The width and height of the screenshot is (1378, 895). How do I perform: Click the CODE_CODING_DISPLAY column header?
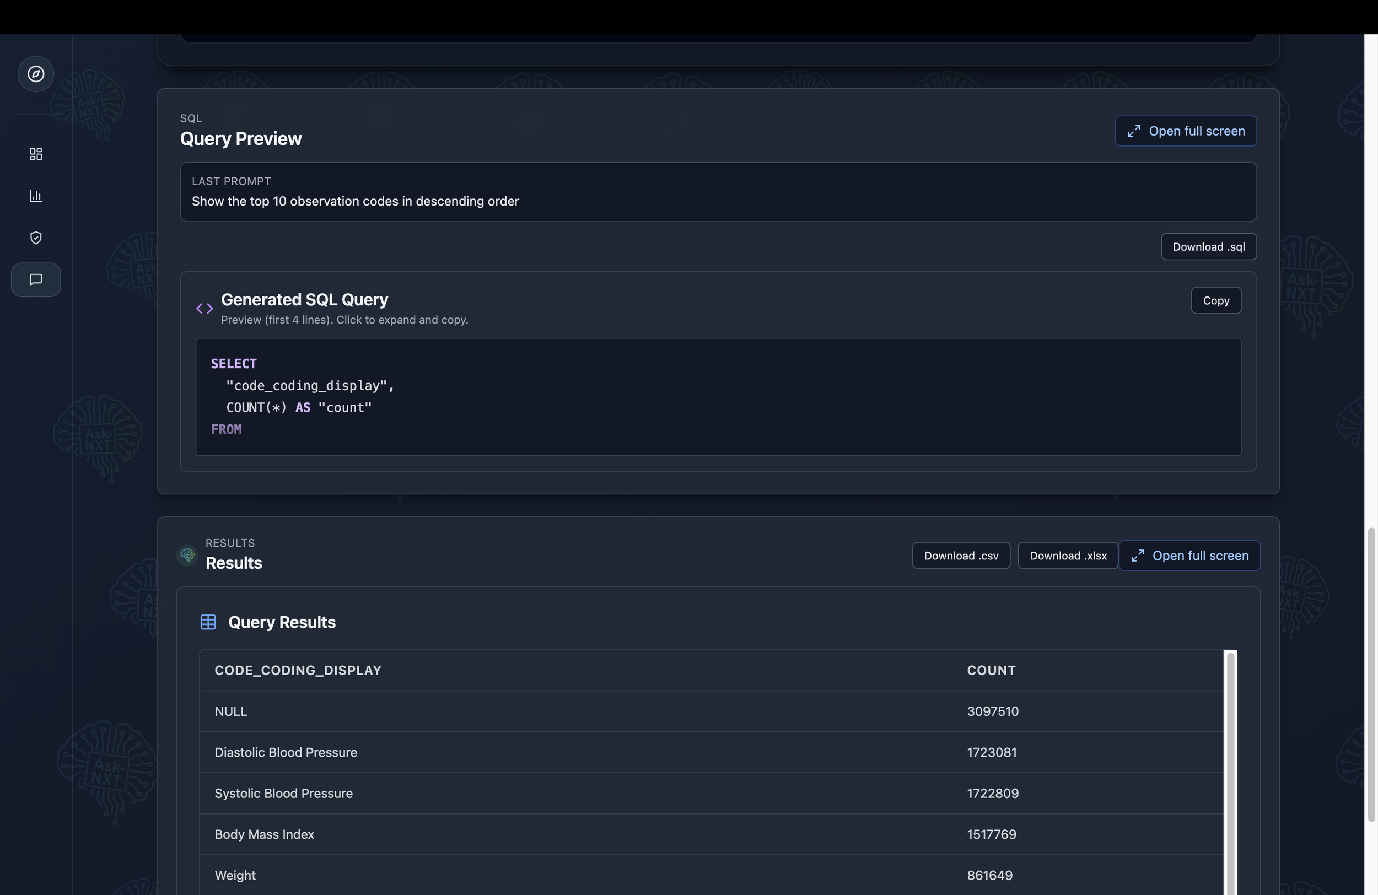pyautogui.click(x=298, y=670)
